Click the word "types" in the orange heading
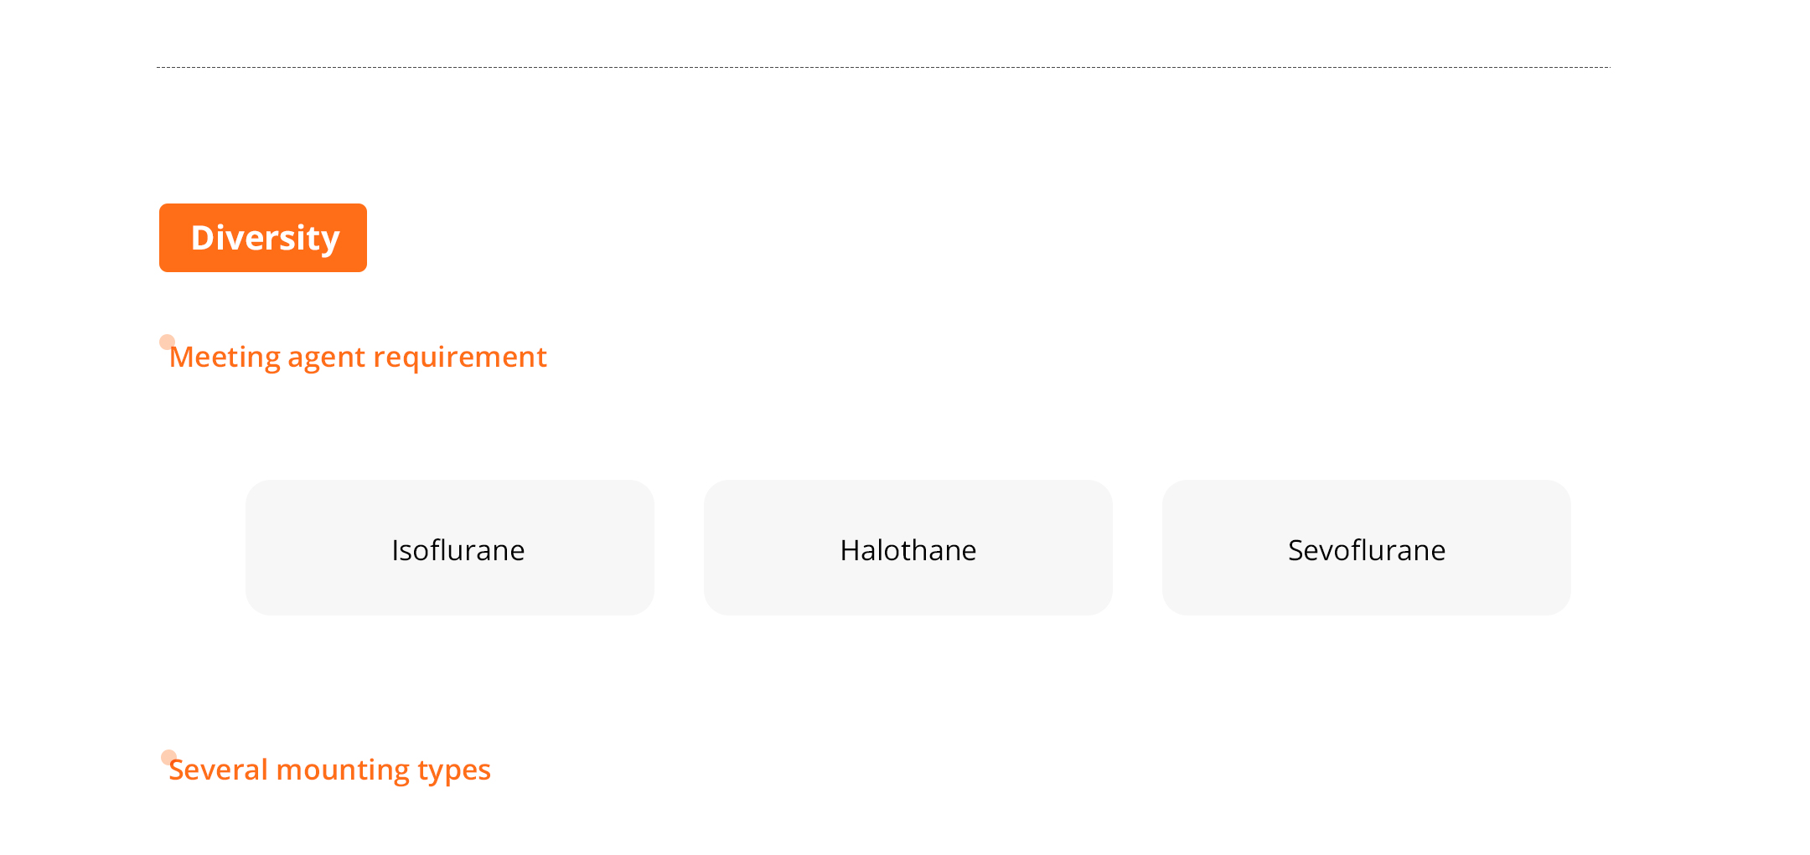Viewport: 1810px width, 855px height. pos(454,770)
